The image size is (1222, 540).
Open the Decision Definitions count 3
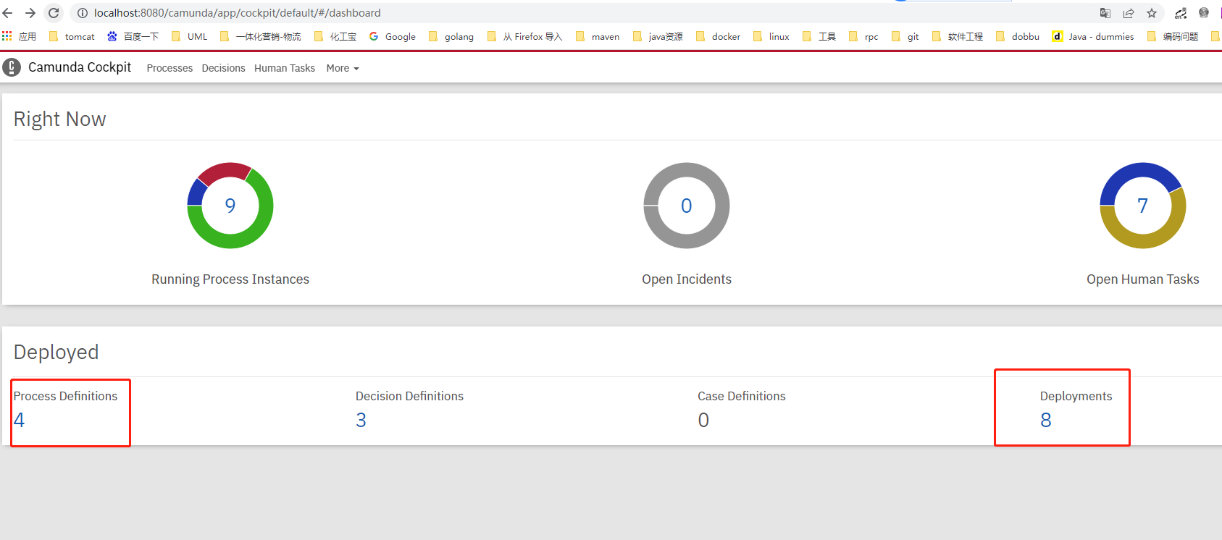tap(361, 420)
